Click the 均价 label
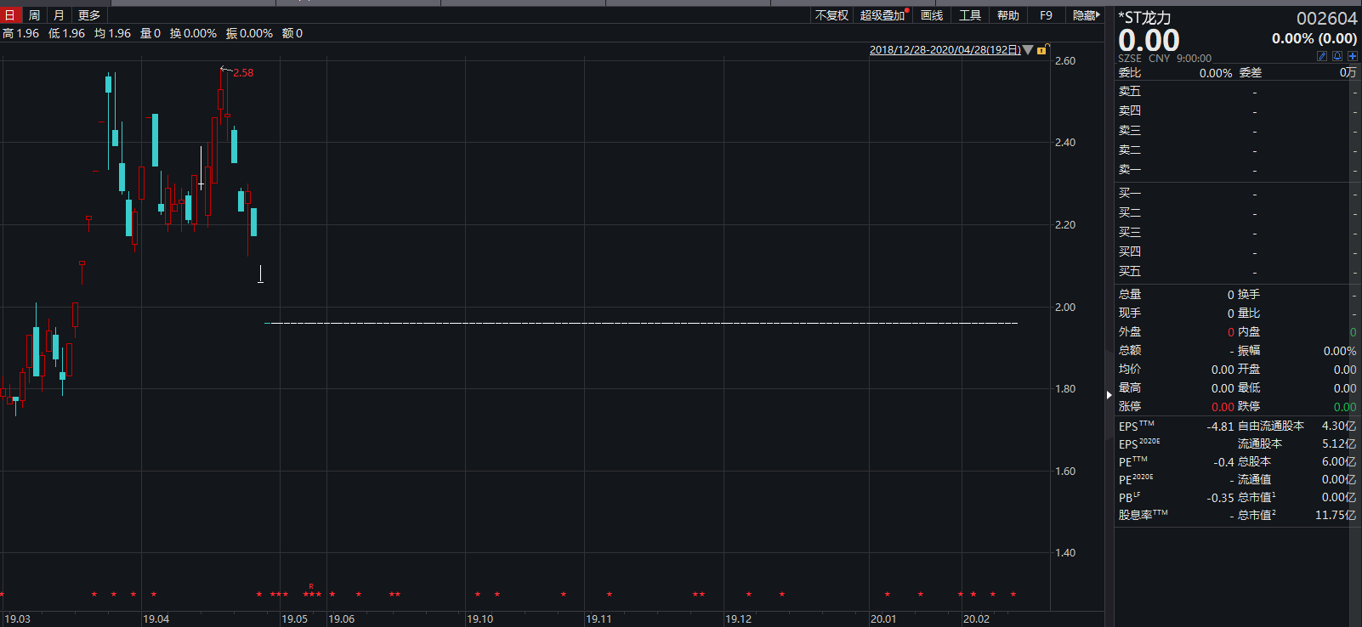This screenshot has height=627, width=1362. click(1130, 370)
